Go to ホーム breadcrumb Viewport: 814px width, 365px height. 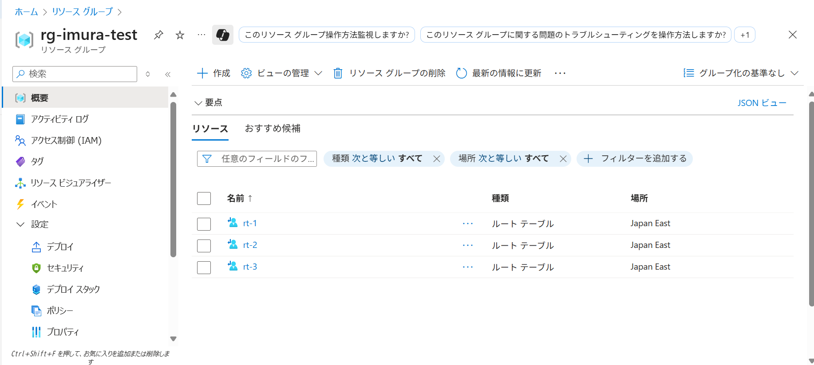pos(26,12)
